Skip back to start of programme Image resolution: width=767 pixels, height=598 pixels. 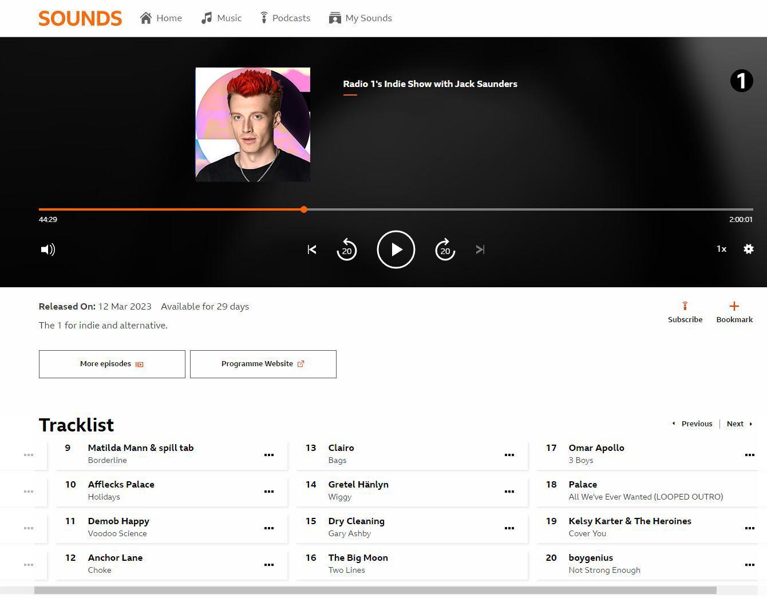[x=312, y=250]
